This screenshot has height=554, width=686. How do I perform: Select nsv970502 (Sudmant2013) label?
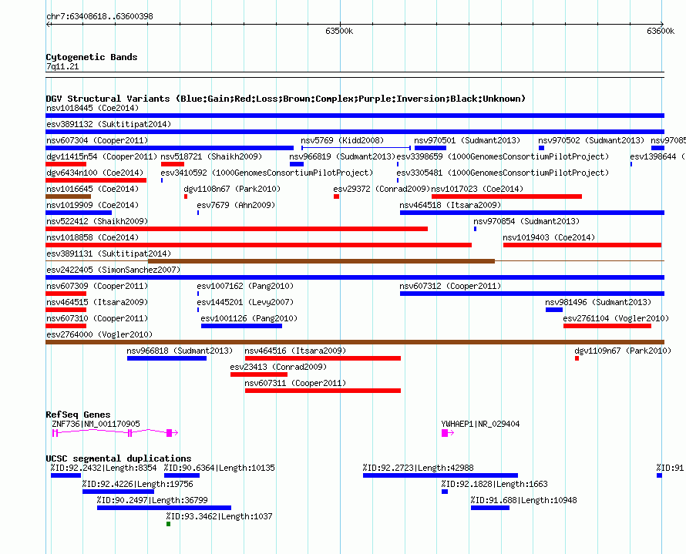tap(591, 140)
